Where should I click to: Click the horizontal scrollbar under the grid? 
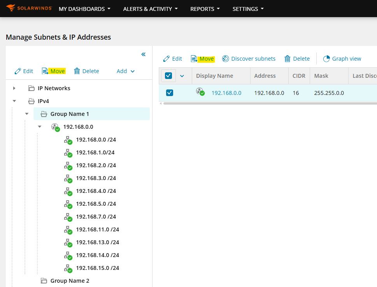coord(270,103)
